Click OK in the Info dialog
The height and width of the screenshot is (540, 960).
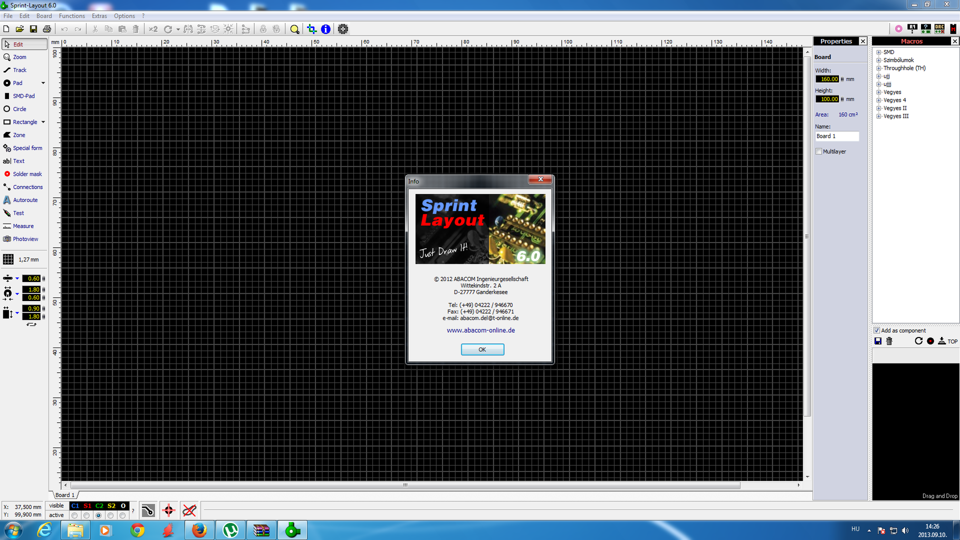482,350
